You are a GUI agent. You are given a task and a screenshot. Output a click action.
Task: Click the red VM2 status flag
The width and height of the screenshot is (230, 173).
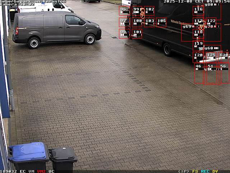[x=41, y=171]
